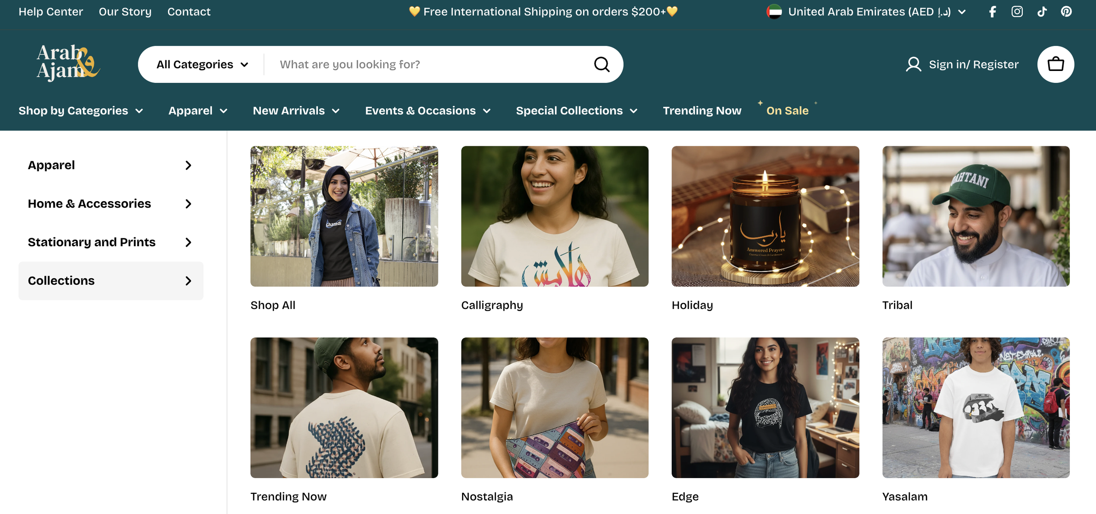
Task: Open the Help Center link
Action: 51,12
